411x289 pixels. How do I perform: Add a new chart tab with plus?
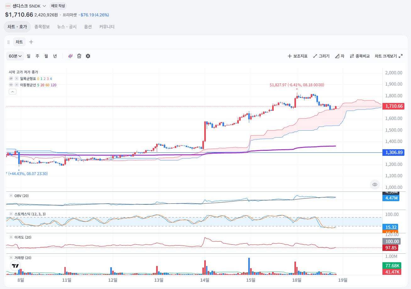[31, 42]
